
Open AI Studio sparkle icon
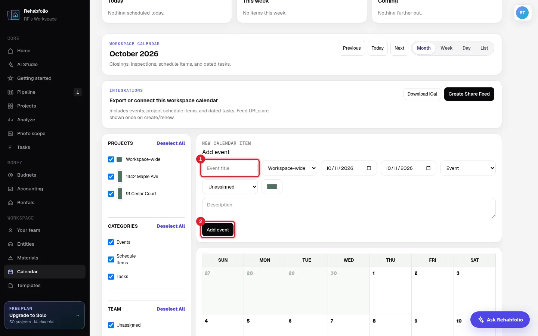pyautogui.click(x=10, y=65)
